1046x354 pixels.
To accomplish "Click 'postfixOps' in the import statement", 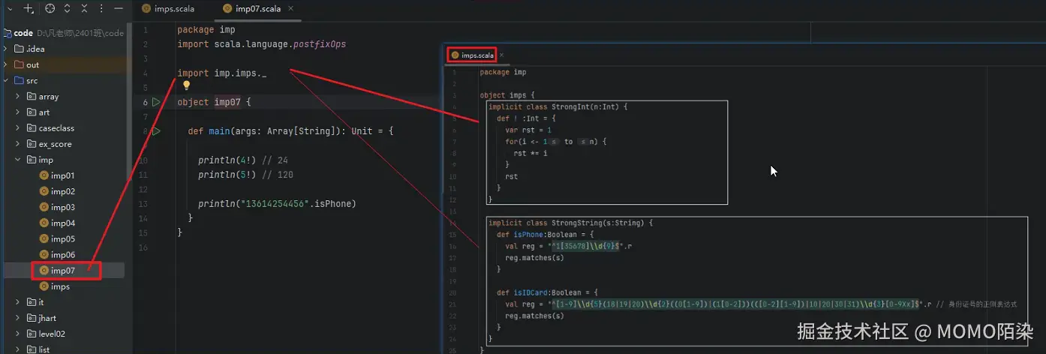I will click(320, 44).
